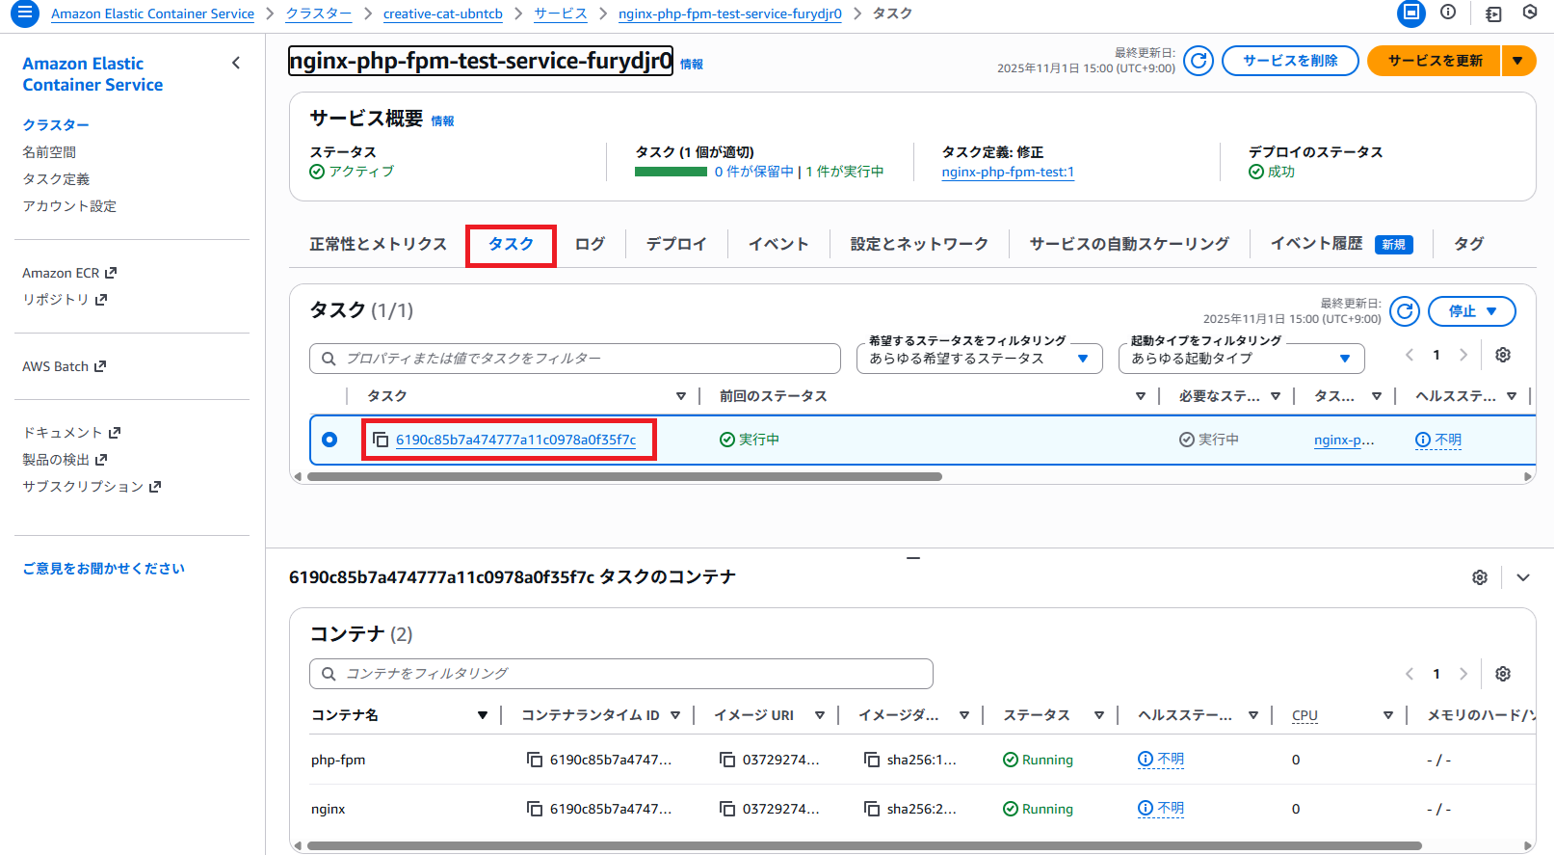Image resolution: width=1554 pixels, height=855 pixels.
Task: Open the nginx-php-fpm-test:1 task definition link
Action: point(1008,173)
